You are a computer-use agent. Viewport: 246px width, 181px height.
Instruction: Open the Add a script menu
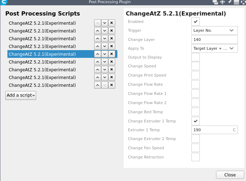coord(21,95)
